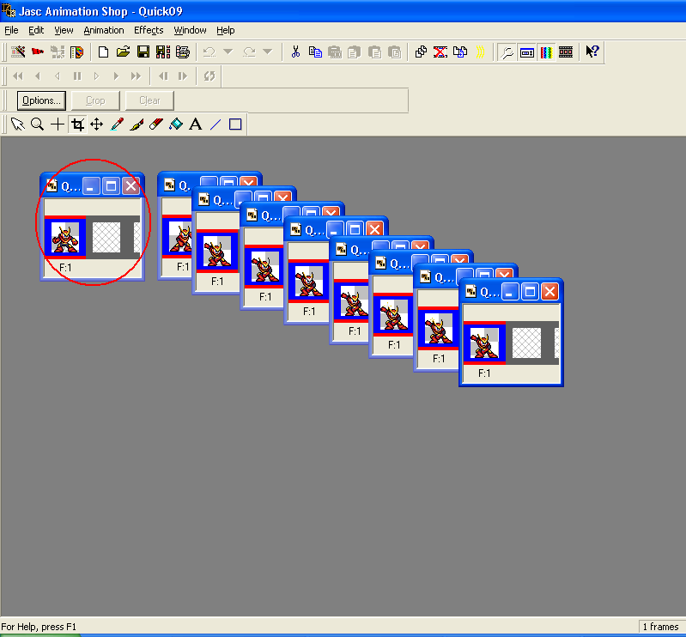
Task: Open the Redo history dropdown arrow
Action: coord(268,52)
